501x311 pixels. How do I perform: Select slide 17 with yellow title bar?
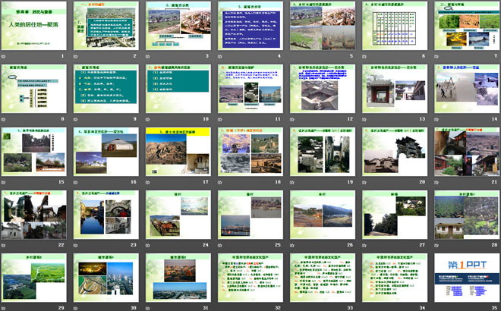click(178, 152)
